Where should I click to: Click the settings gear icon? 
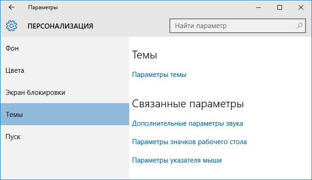pyautogui.click(x=12, y=26)
